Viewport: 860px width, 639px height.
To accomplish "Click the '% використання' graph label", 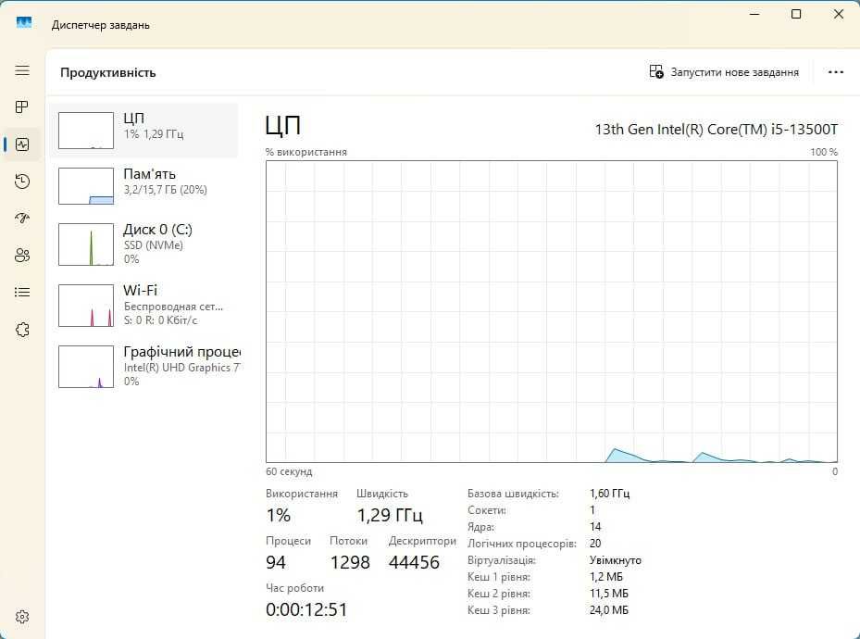I will pos(306,152).
